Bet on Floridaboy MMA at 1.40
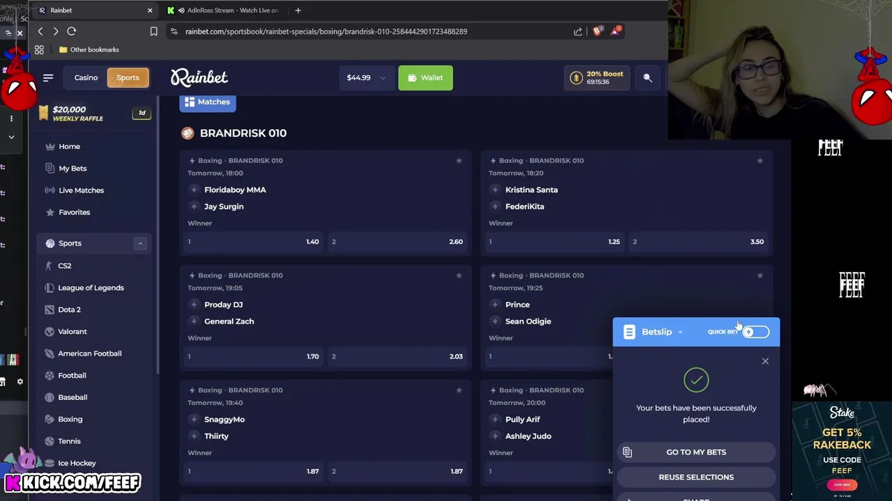 click(253, 242)
